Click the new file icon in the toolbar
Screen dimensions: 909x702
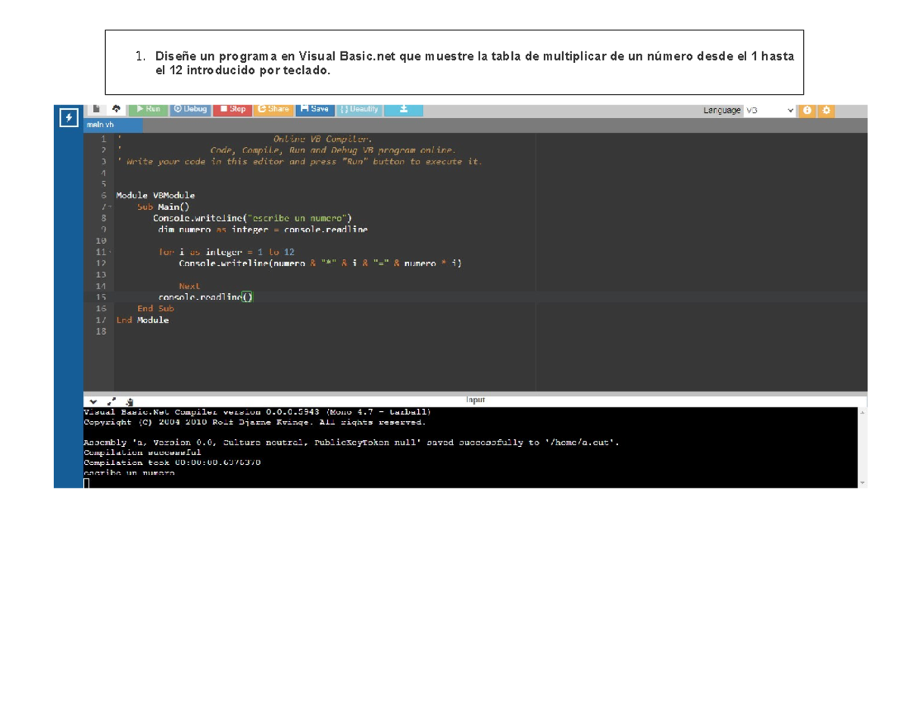95,108
